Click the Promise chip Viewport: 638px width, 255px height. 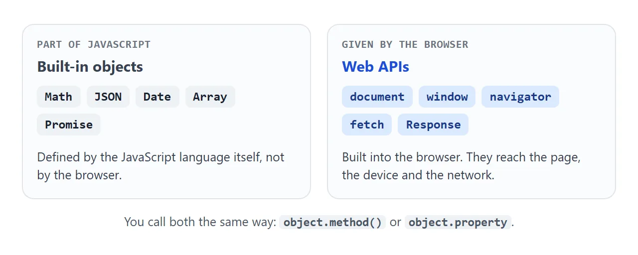coord(69,125)
